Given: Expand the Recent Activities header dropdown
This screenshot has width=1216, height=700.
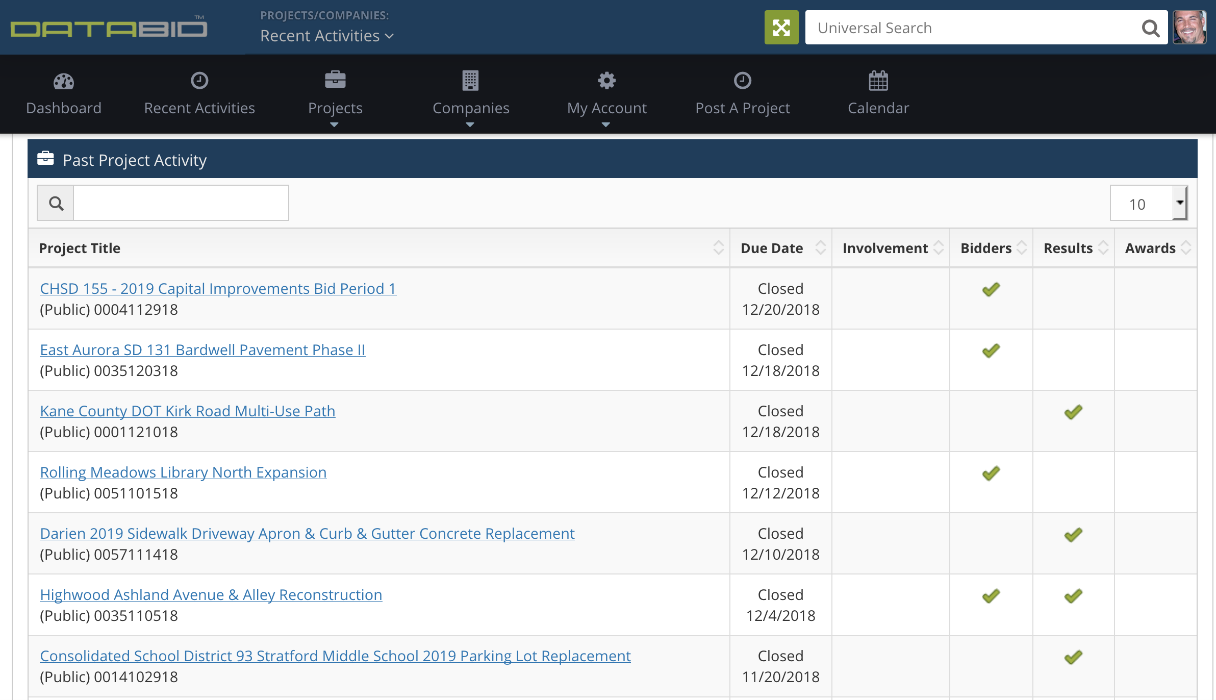Looking at the screenshot, I should point(326,36).
